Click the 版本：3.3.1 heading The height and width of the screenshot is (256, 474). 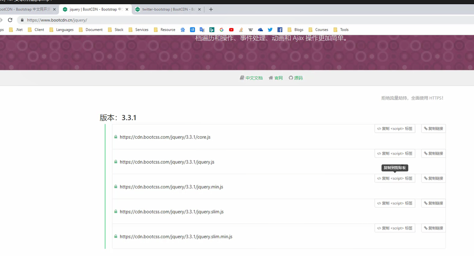pyautogui.click(x=118, y=118)
